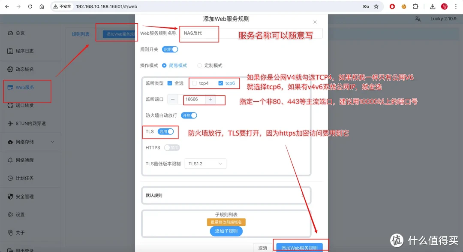Bookmark this page with the star icon
463x252 pixels.
376,6
